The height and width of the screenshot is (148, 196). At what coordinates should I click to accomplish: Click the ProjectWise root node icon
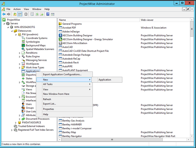pyautogui.click(x=4, y=20)
